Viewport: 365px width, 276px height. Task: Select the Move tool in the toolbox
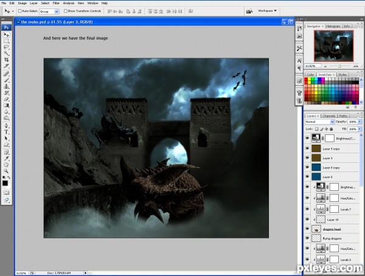click(x=6, y=35)
